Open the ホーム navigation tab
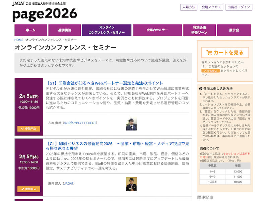Screen dimensions: 268x201 point(30,30)
